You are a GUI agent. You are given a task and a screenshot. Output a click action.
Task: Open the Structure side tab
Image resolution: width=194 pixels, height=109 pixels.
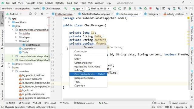(2, 61)
